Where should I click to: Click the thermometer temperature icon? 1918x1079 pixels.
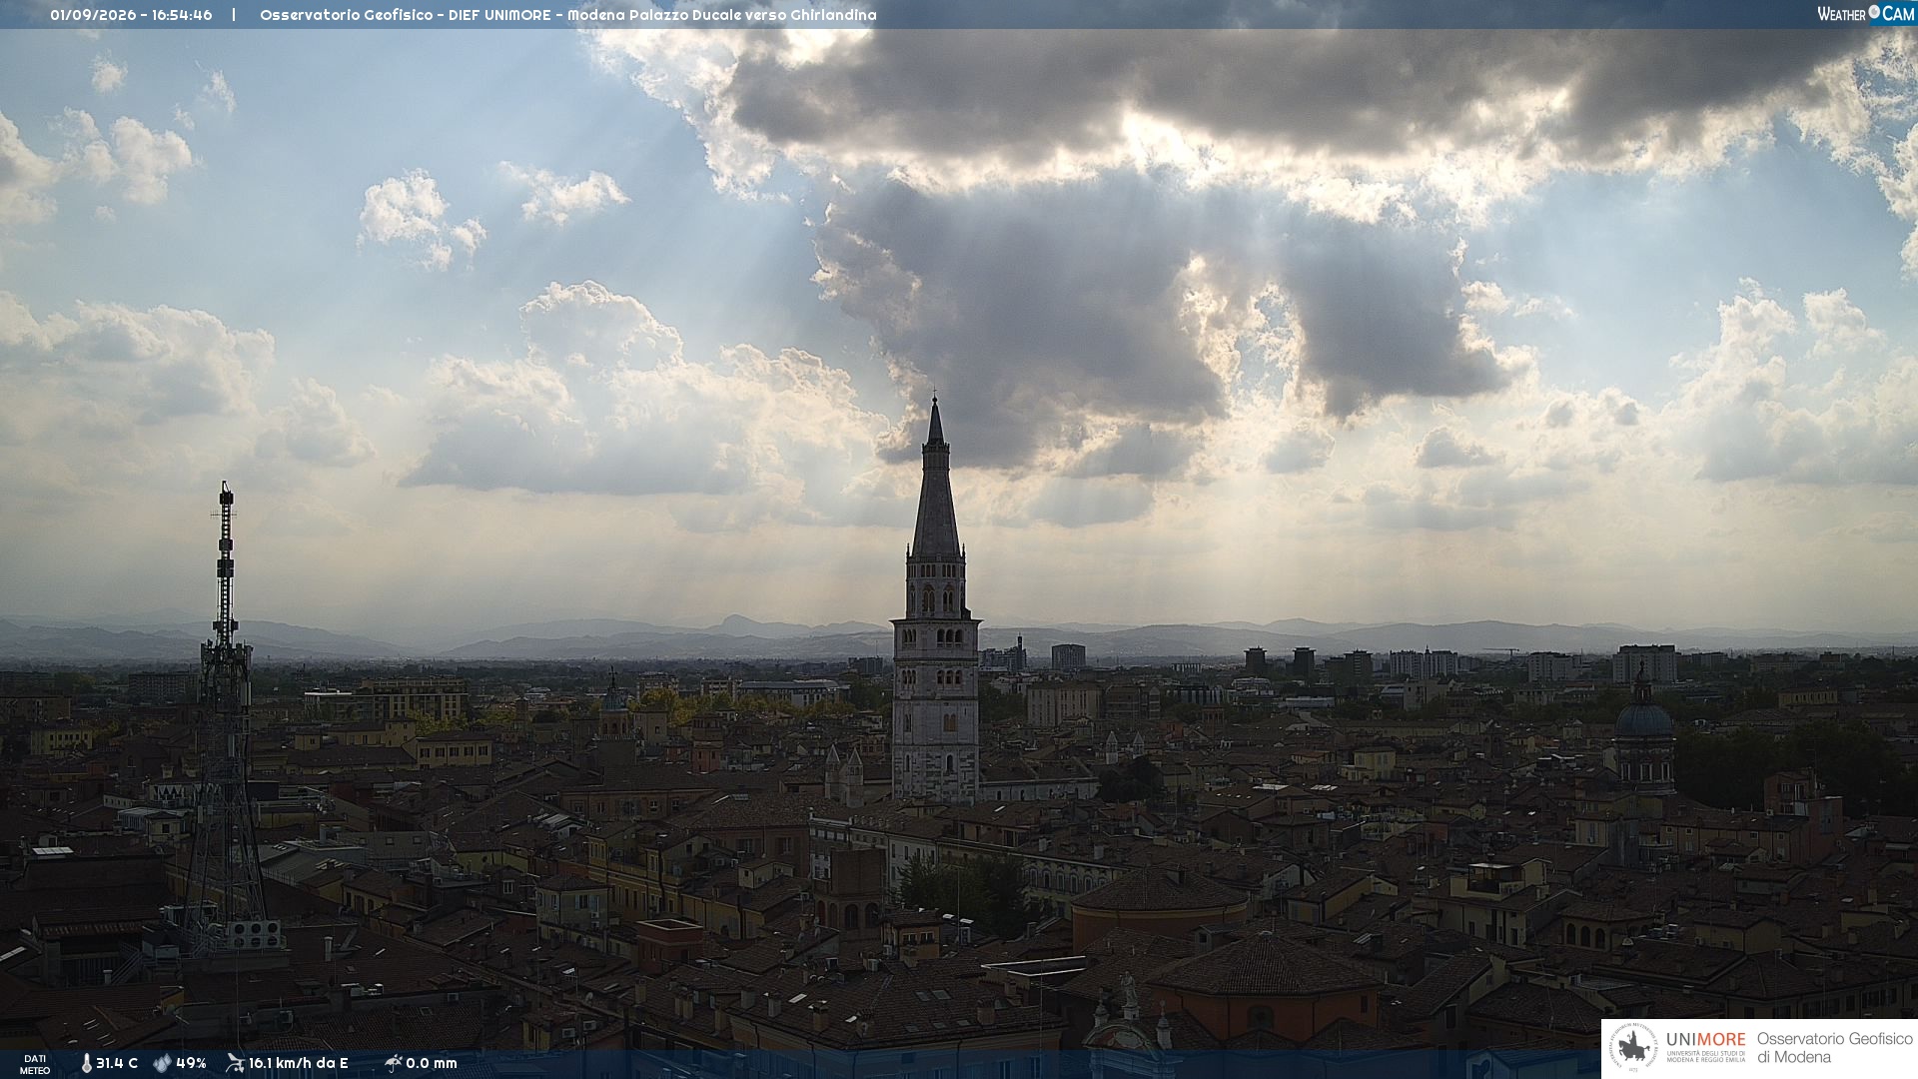pyautogui.click(x=86, y=1063)
